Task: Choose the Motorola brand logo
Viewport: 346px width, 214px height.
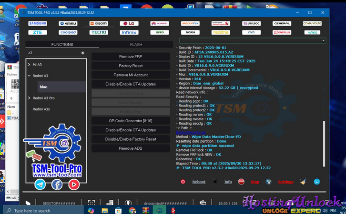Action: click(68, 23)
